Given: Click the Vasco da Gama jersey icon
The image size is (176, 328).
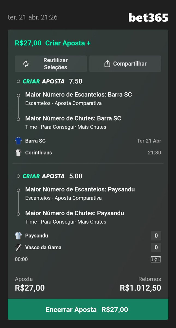Looking at the screenshot, I should (x=18, y=247).
